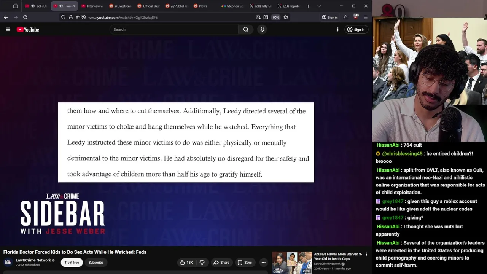The image size is (487, 274).
Task: Expand the list all tabs dropdown
Action: coord(319,6)
